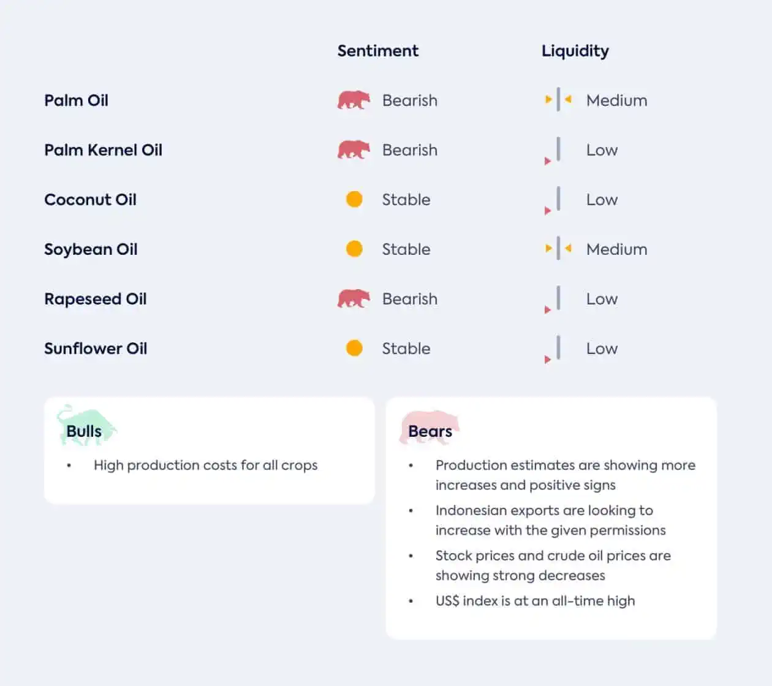Click 'US$ index is at an all-time high'
Viewport: 772px width, 686px height.
click(535, 601)
